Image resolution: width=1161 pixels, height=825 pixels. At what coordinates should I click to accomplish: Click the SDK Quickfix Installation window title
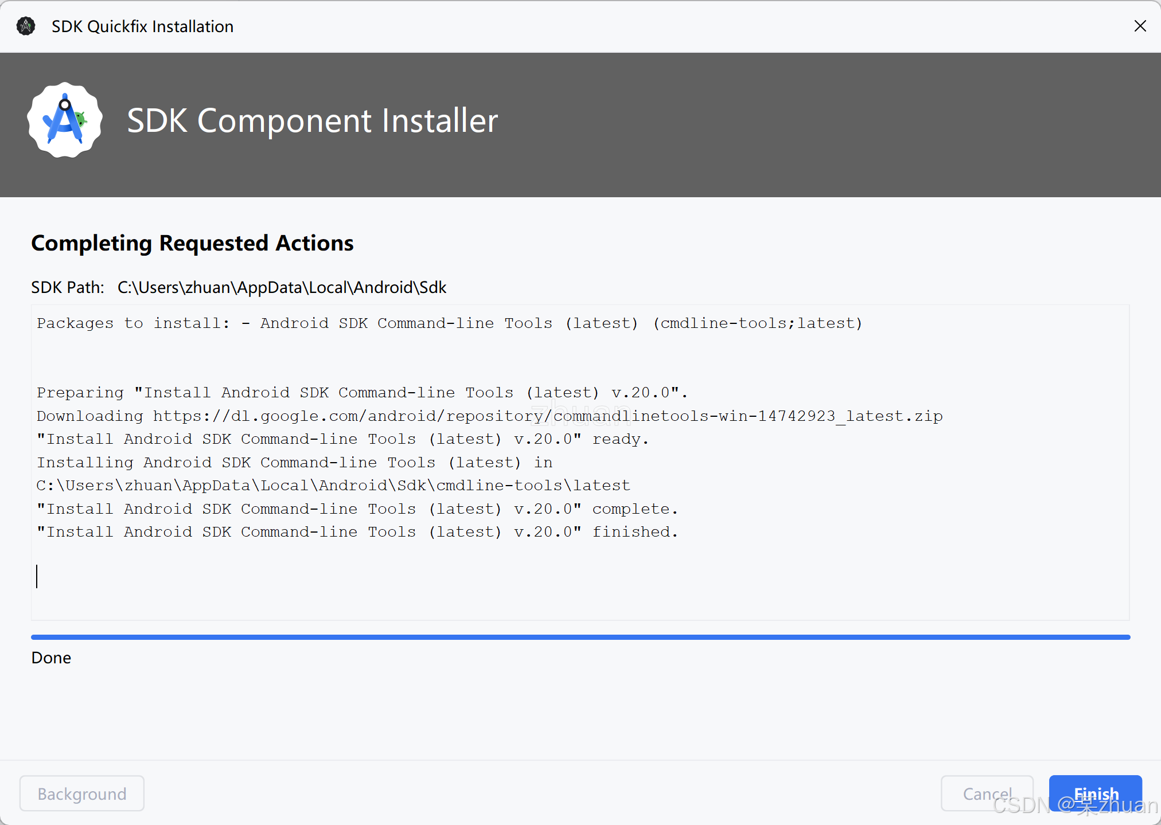tap(142, 26)
